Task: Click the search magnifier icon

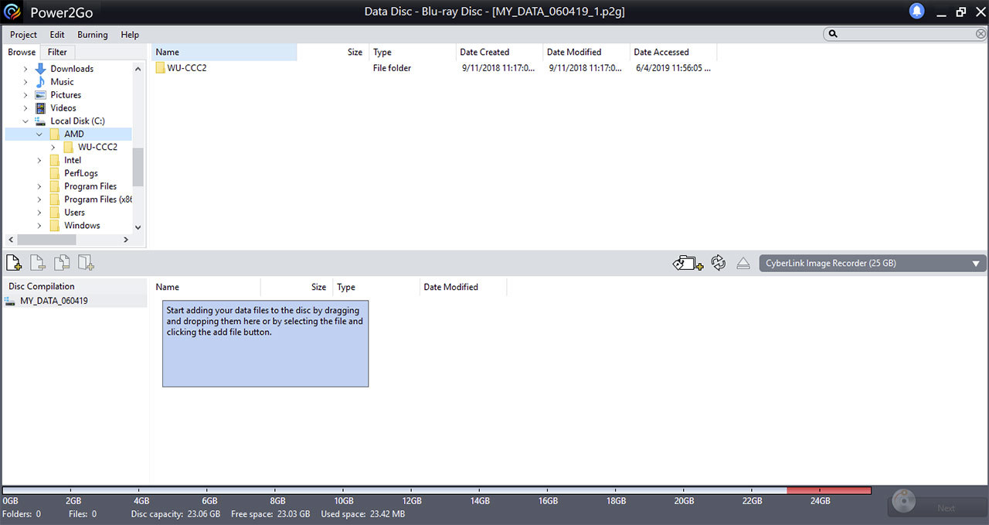Action: [833, 34]
